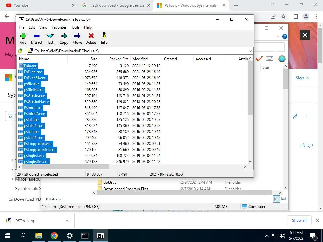This screenshot has height=242, width=323.
Task: Click the Add toolbar icon in 7-Zip
Action: [23, 38]
